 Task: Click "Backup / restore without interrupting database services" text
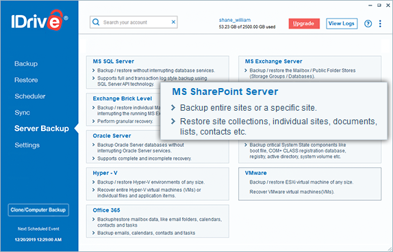coord(156,70)
